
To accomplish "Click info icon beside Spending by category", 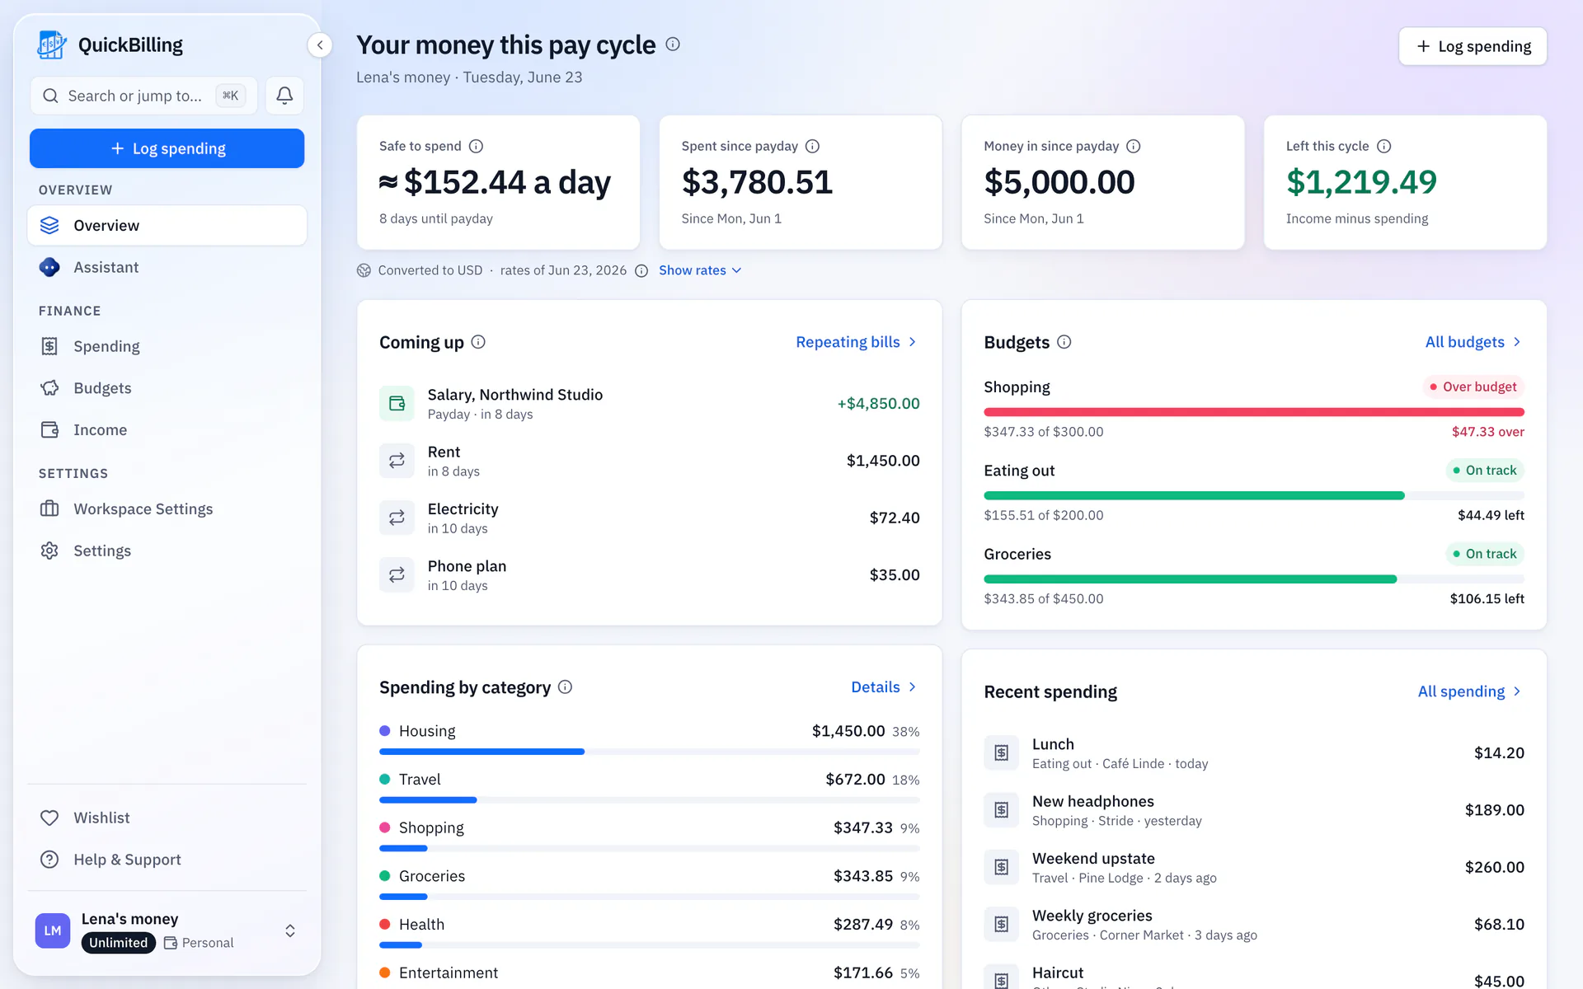I will (x=565, y=687).
